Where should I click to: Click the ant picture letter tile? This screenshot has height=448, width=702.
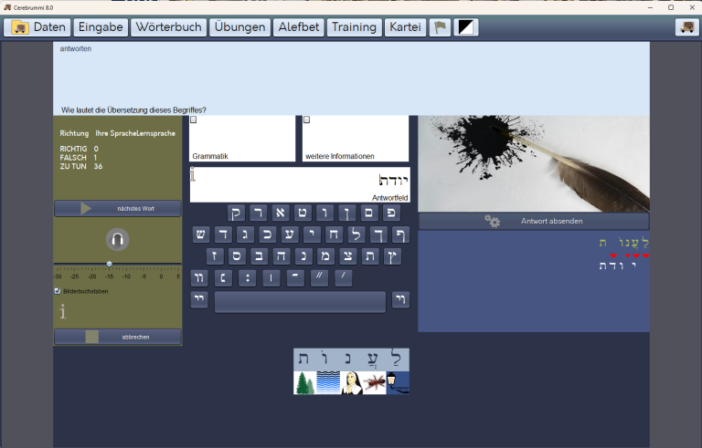(x=374, y=382)
